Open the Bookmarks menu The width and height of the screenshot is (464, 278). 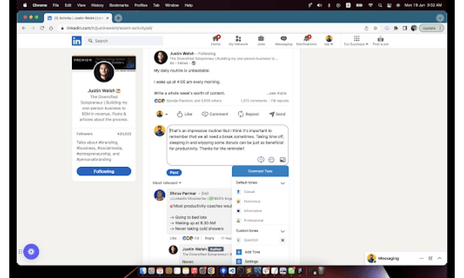tap(119, 5)
